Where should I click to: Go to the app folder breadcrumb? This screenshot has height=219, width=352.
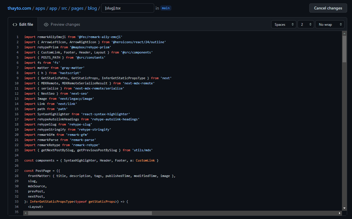pyautogui.click(x=53, y=8)
